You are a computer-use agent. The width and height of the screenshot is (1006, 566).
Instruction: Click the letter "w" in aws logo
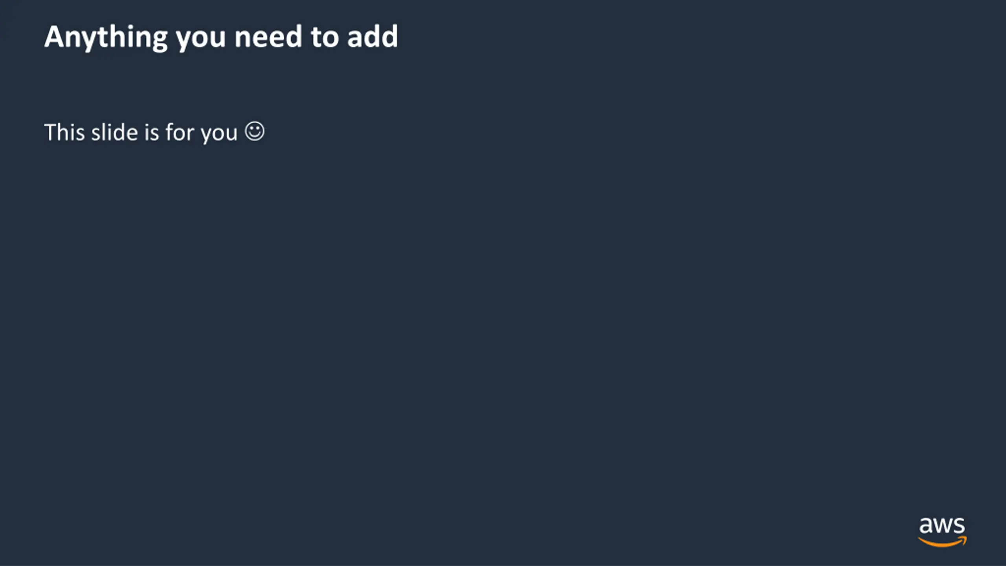pos(943,527)
